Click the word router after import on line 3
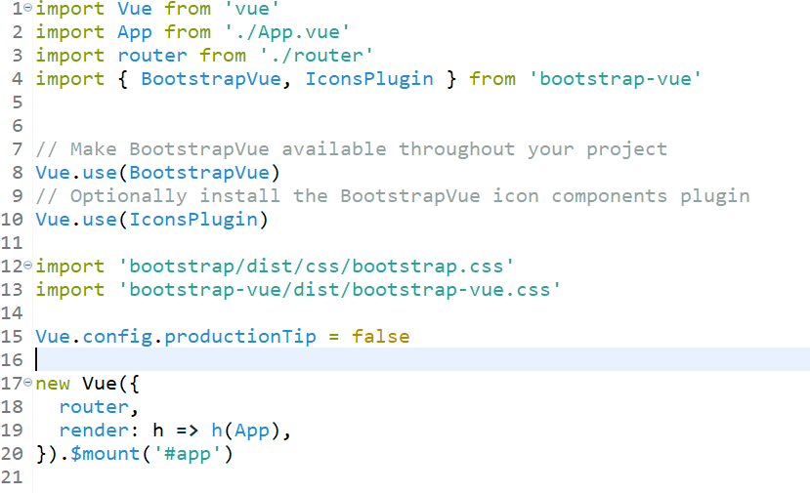 (x=152, y=56)
